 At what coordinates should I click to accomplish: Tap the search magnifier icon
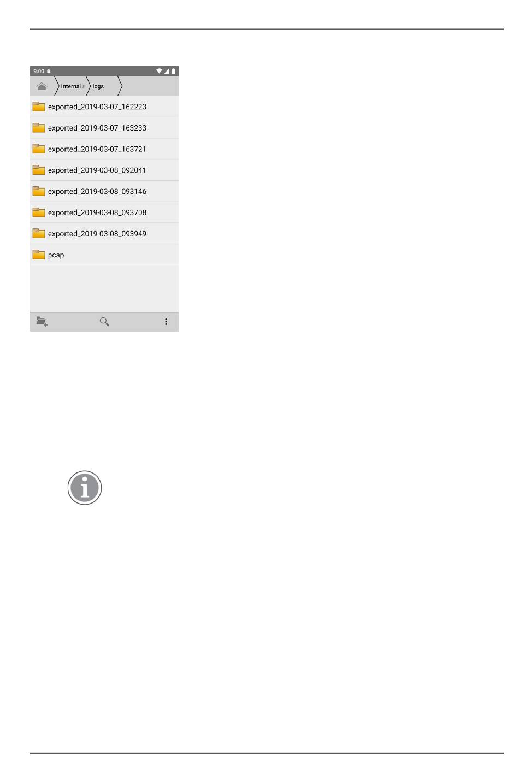tap(104, 322)
